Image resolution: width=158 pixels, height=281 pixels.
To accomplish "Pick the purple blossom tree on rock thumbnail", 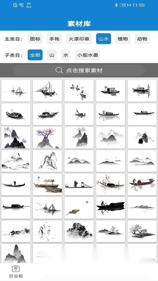I will 47,138.
